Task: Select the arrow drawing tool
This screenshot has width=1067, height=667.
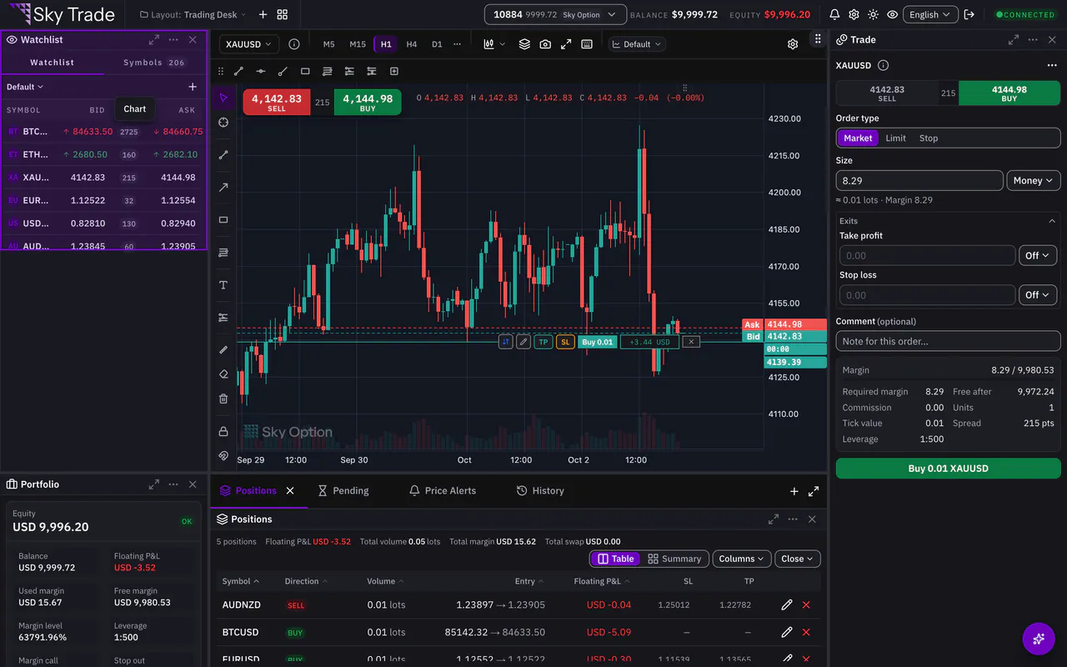Action: click(223, 188)
